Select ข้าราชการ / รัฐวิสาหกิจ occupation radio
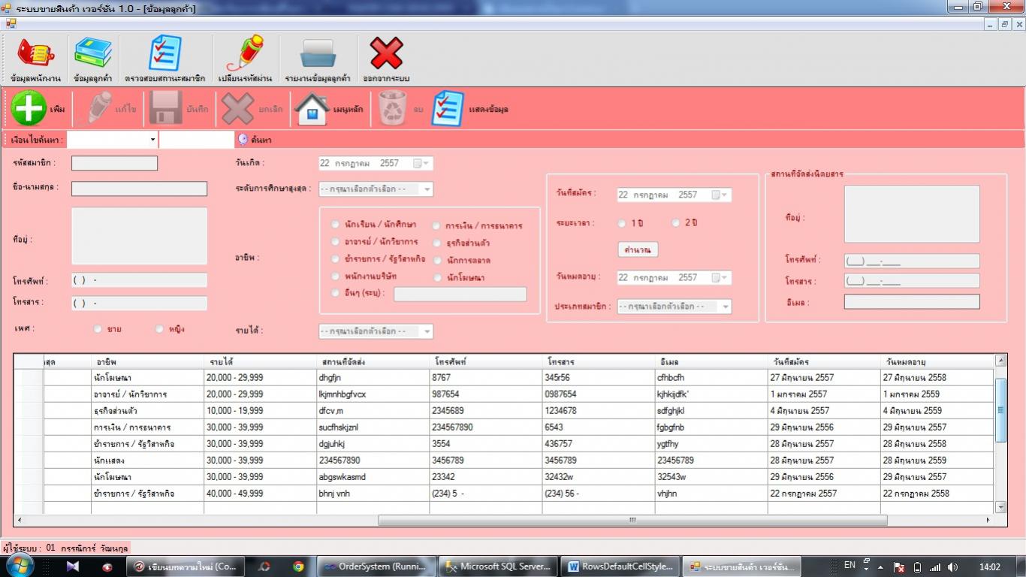The image size is (1026, 577). coord(335,258)
